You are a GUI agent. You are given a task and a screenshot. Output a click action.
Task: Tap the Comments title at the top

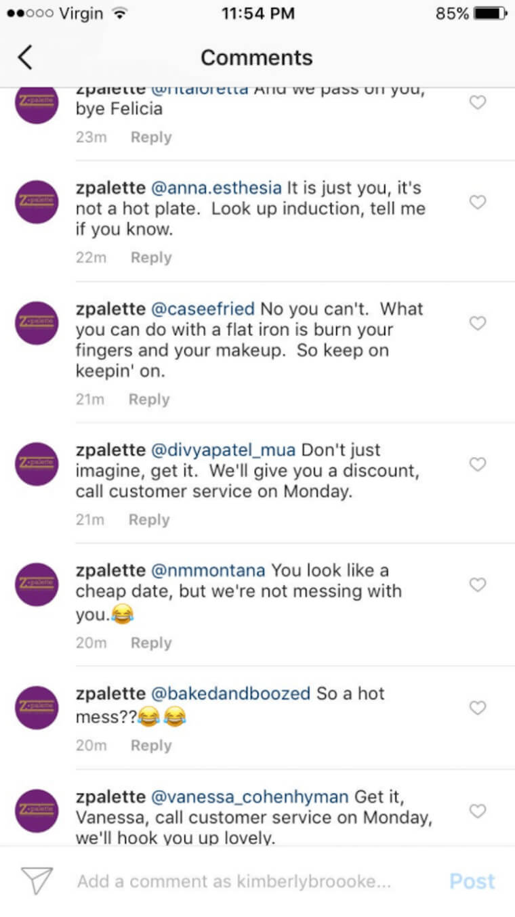pos(256,57)
